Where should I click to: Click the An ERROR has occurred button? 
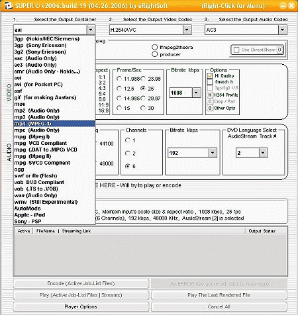219,283
